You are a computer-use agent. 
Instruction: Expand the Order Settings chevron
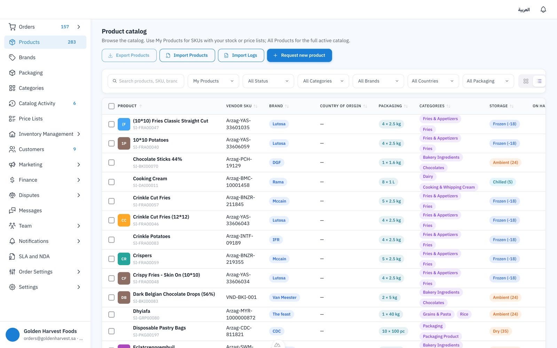point(79,272)
